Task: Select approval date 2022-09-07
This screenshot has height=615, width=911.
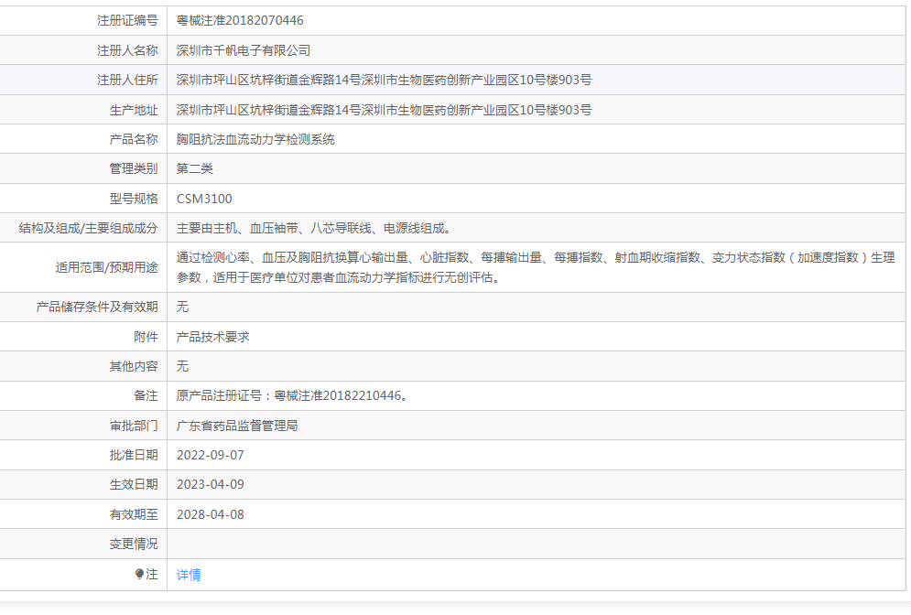Action: pos(211,455)
